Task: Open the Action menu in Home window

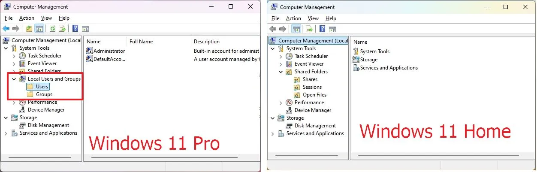Action: (x=293, y=18)
